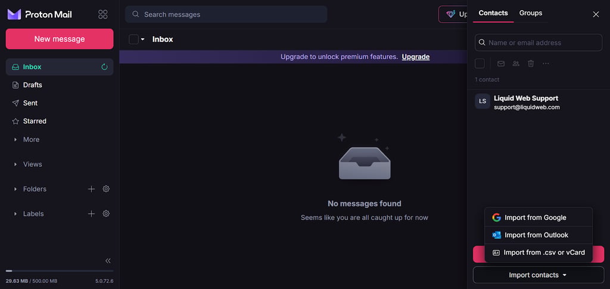
Task: Click the Upgrade diamond button
Action: click(453, 14)
